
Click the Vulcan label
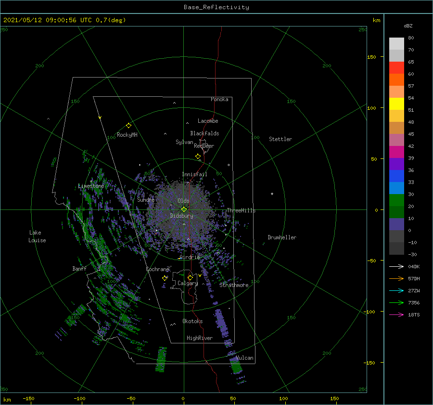[244, 358]
